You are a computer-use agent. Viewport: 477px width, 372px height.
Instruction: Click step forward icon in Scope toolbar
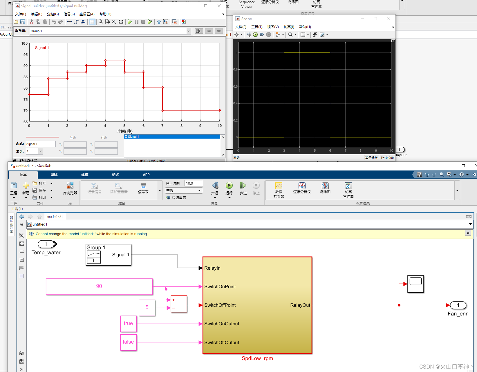(262, 35)
